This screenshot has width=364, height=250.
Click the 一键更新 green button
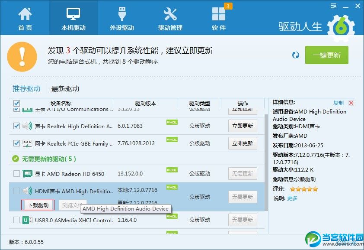pos(327,55)
